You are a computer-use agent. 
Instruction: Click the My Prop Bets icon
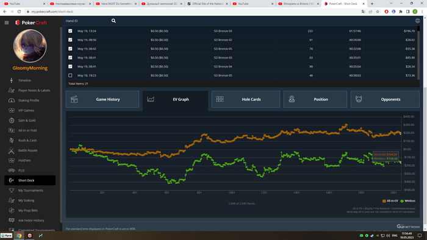click(12, 210)
